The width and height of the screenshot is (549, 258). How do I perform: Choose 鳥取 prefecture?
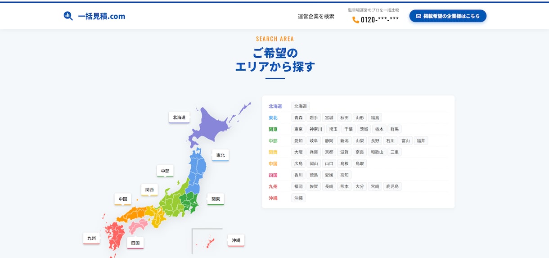click(360, 163)
